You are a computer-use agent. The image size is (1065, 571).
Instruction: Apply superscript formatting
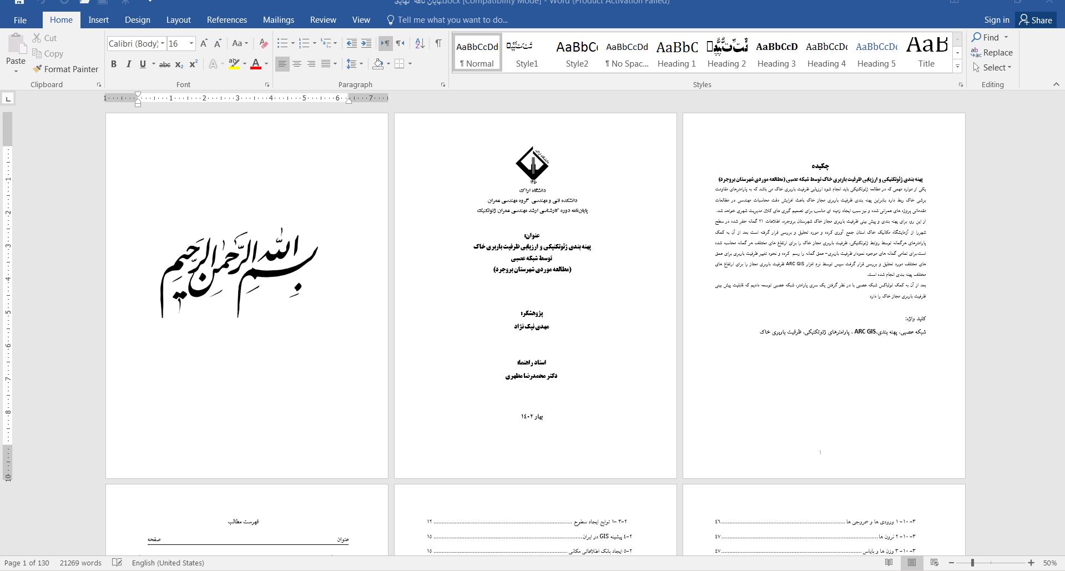tap(193, 64)
